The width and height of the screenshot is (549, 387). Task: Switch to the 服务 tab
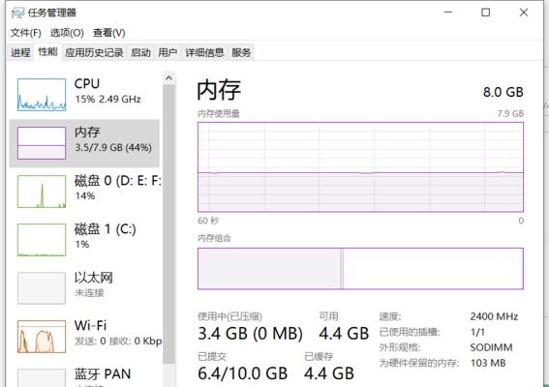pos(241,52)
